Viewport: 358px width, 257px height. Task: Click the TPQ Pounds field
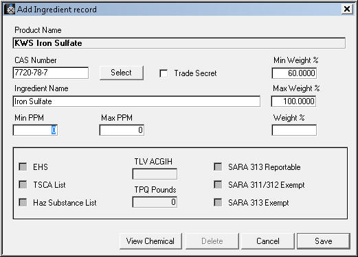point(155,202)
